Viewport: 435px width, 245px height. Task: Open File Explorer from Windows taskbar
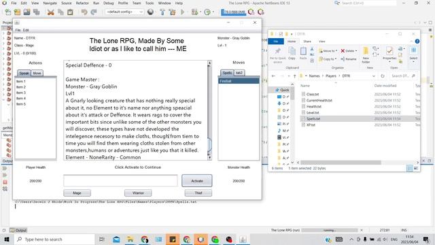click(x=130, y=239)
